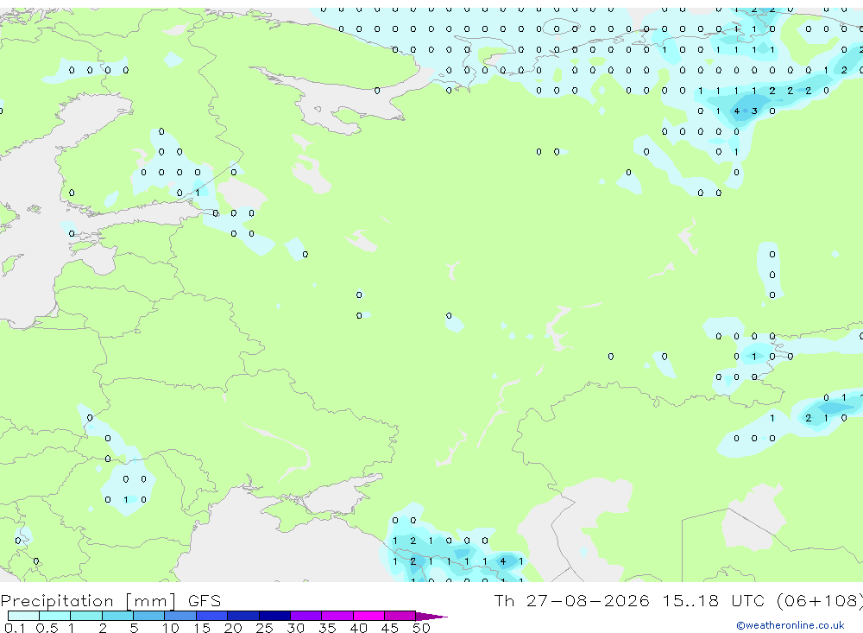863x633 pixels.
Task: Click the legend label "0.5"
Action: point(47,628)
